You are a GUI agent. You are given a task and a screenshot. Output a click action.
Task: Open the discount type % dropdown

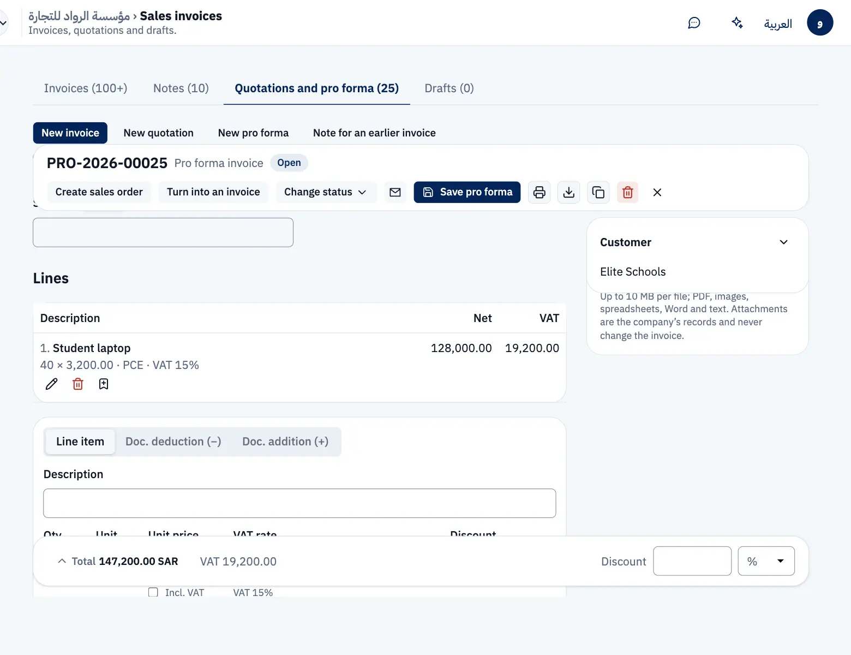tap(766, 561)
